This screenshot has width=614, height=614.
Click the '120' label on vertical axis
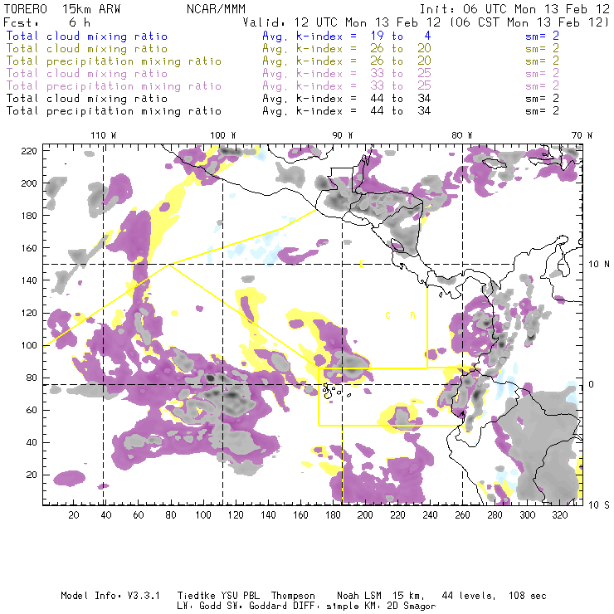pyautogui.click(x=29, y=313)
